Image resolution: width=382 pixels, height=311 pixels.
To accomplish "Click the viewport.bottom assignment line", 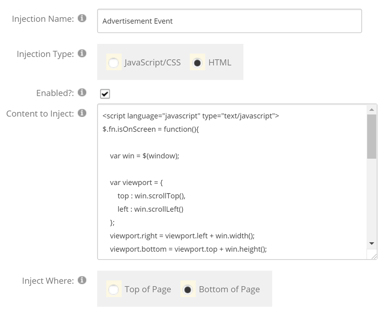I will coord(188,249).
